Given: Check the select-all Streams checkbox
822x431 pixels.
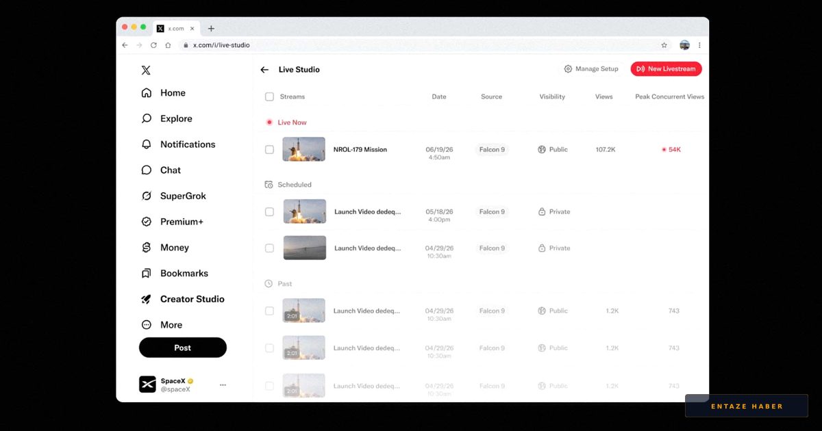Looking at the screenshot, I should (x=269, y=96).
